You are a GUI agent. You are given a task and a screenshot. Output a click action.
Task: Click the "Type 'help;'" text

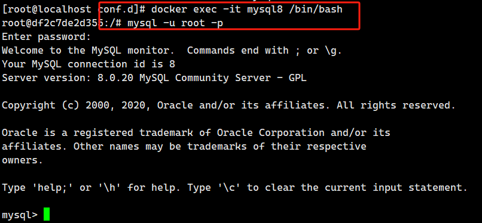(x=38, y=187)
